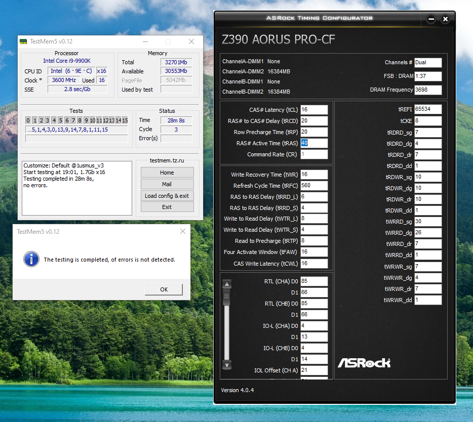
Task: Click the tREFI value 65534 field
Action: (428, 109)
